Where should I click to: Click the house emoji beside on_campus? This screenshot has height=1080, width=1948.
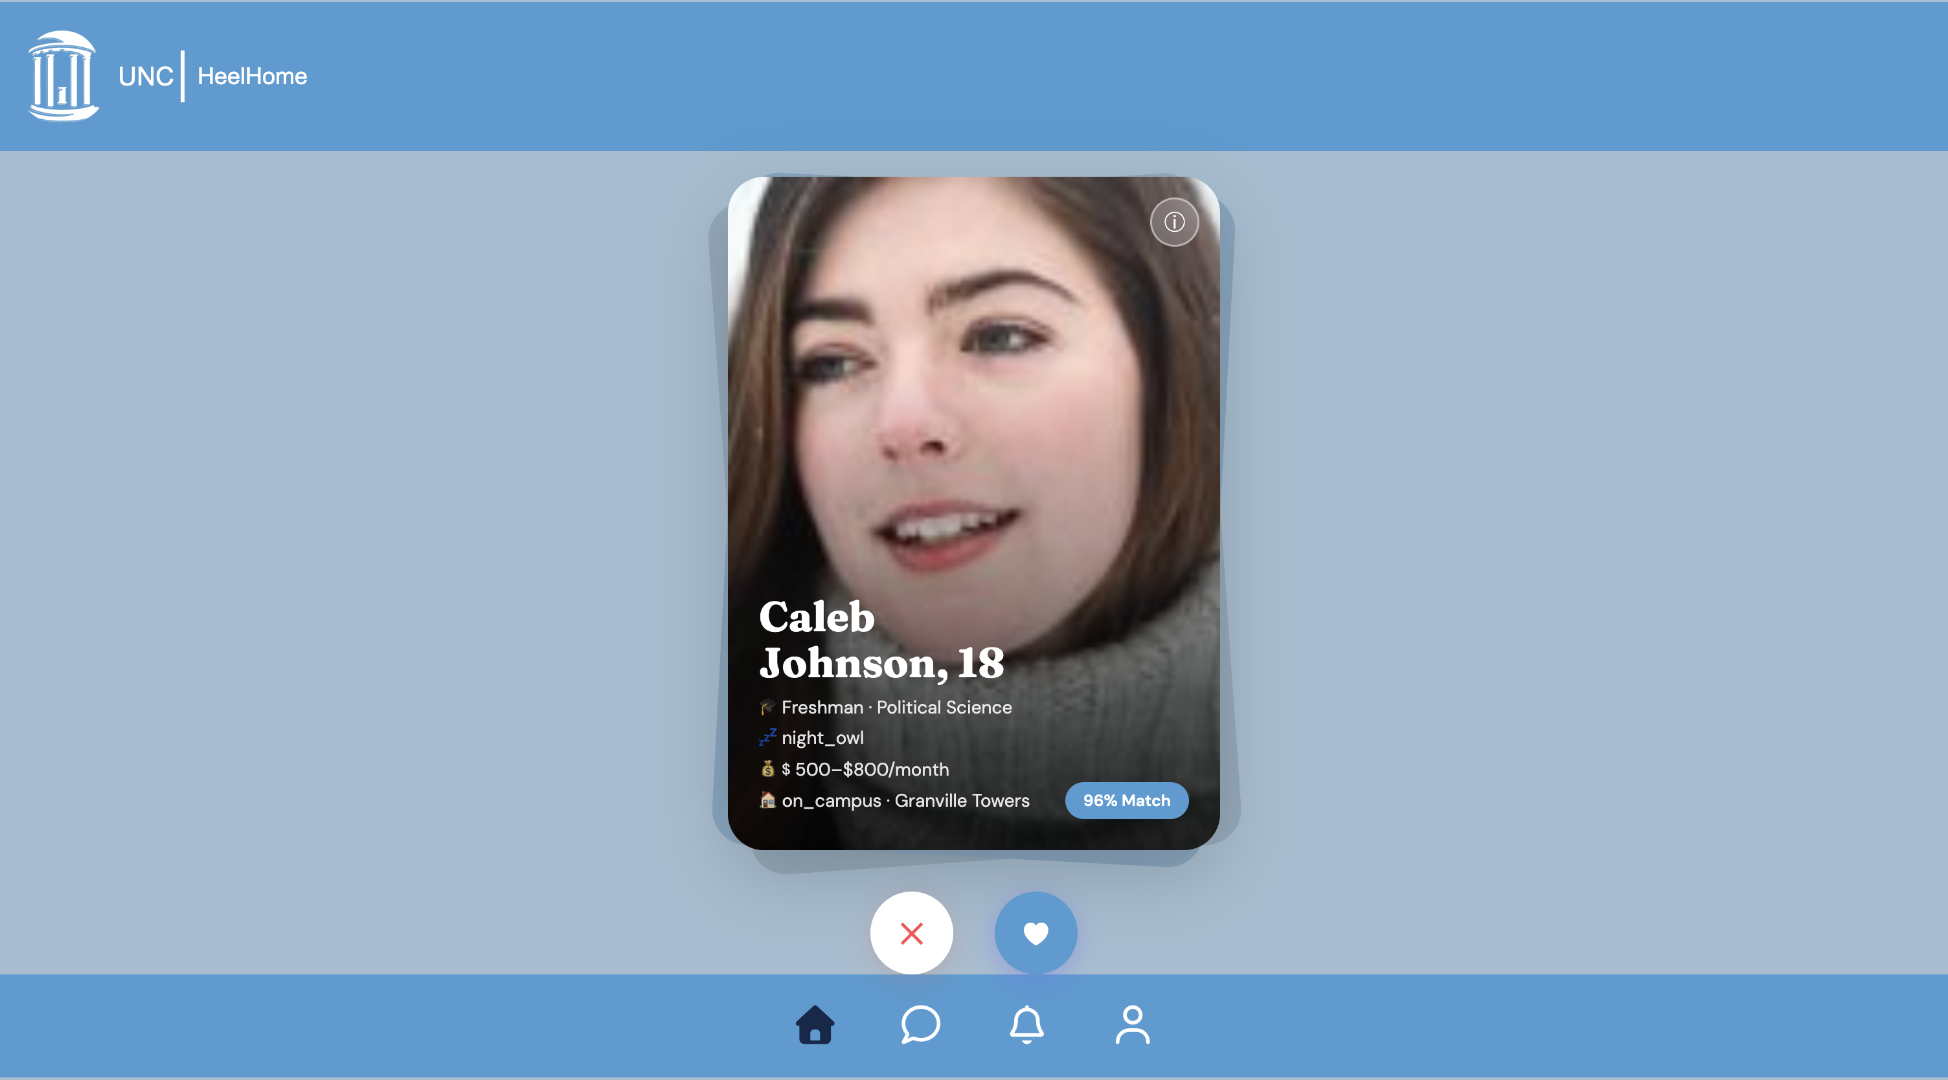click(x=767, y=800)
